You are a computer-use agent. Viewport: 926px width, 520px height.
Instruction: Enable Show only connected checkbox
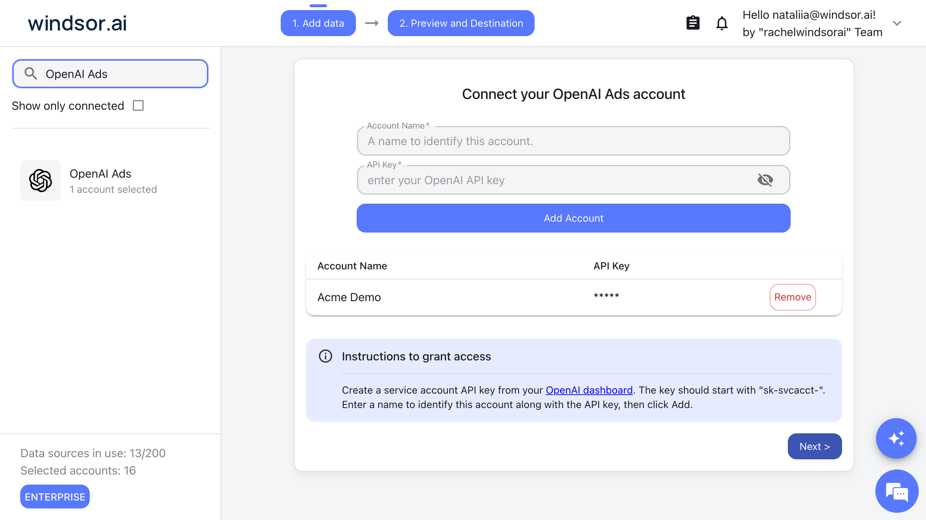[x=138, y=106]
